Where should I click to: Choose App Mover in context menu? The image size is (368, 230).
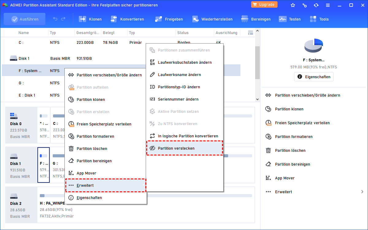coord(105,173)
